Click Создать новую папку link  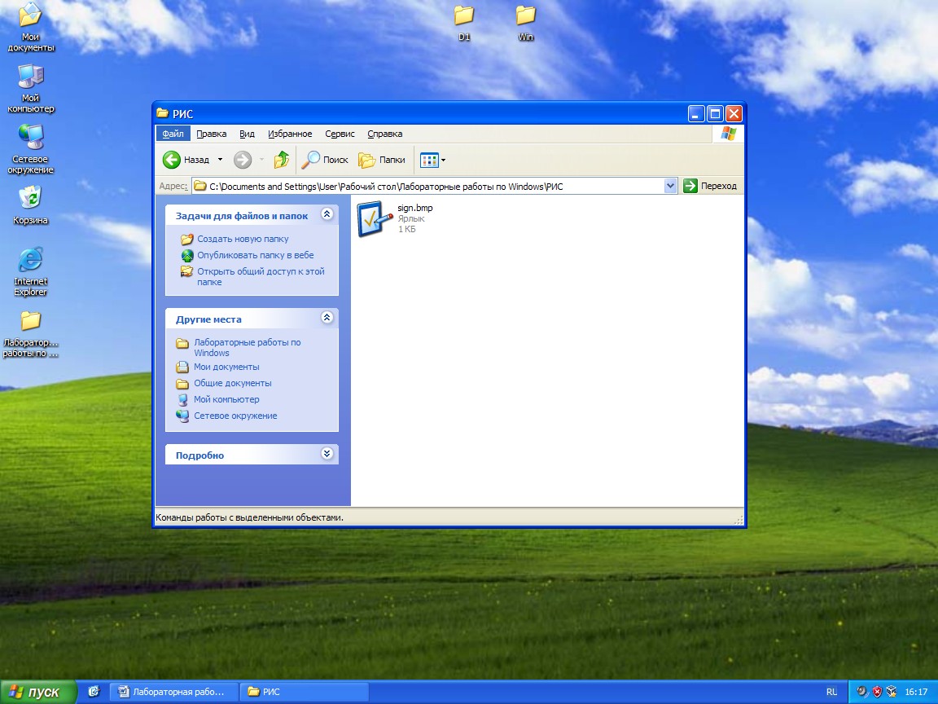pyautogui.click(x=243, y=239)
